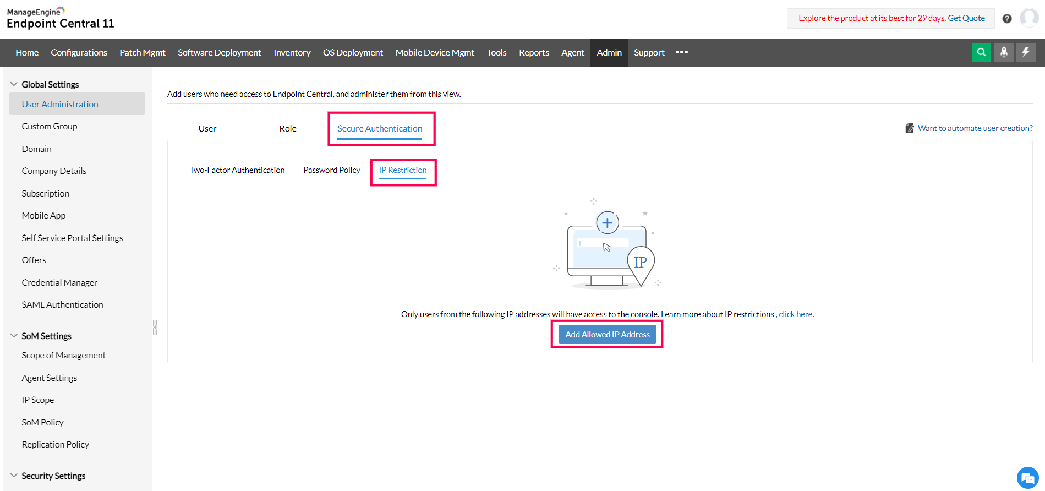The width and height of the screenshot is (1045, 491).
Task: Open User Administration in sidebar
Action: [x=77, y=104]
